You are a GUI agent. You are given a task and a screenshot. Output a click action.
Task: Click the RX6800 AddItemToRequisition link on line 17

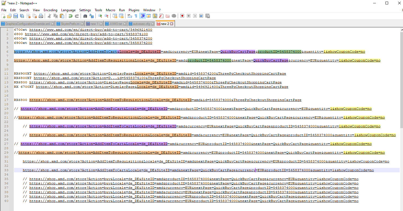[165, 100]
